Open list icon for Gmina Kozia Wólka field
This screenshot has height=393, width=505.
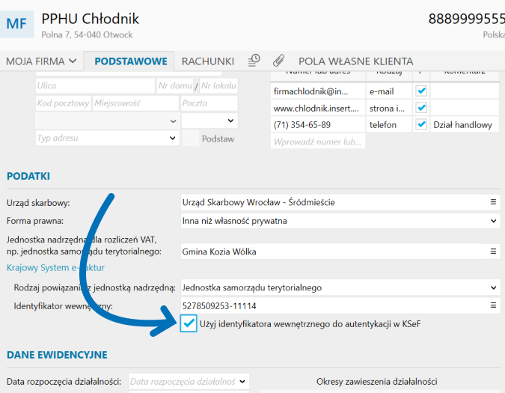(493, 252)
